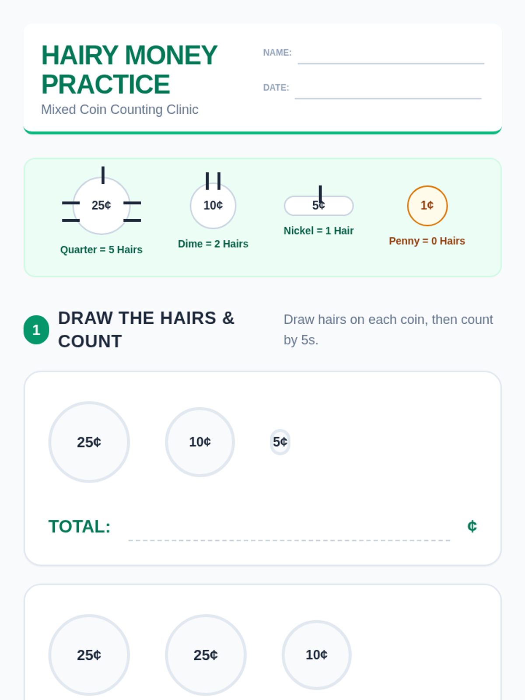Click the dime coin with two hairs

click(213, 206)
